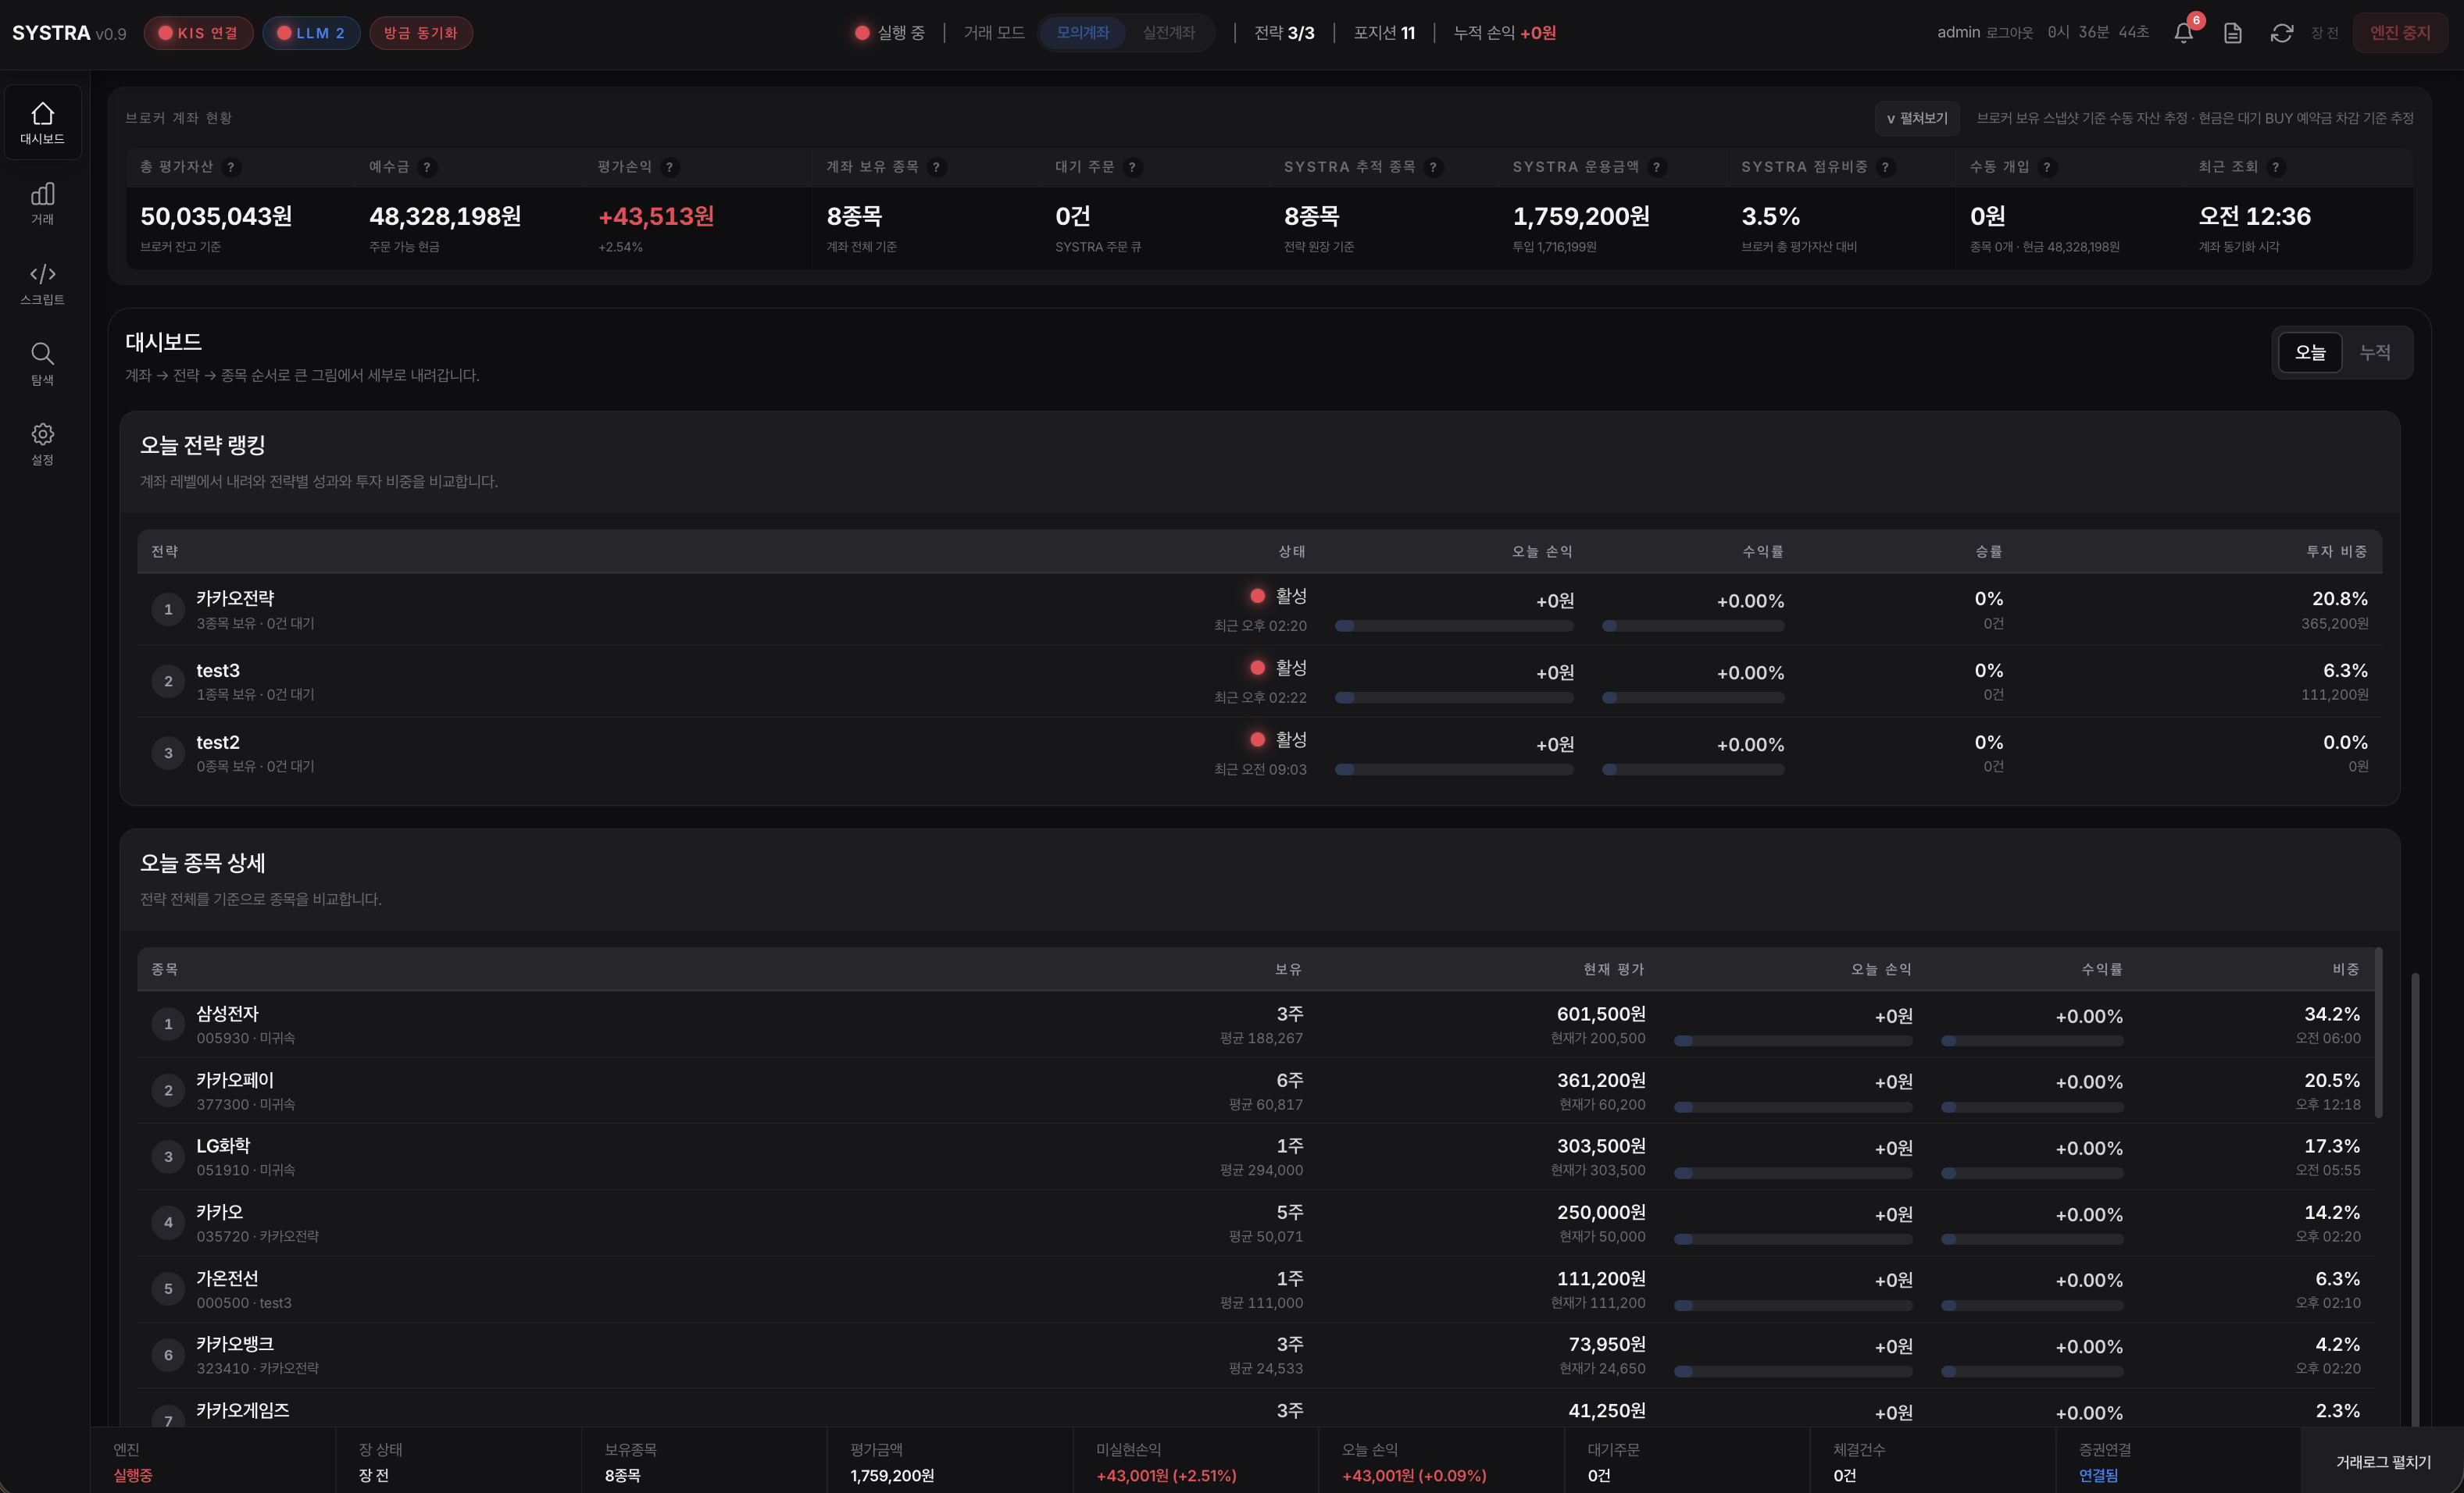Viewport: 2464px width, 1493px height.
Task: Open the 스크립트 code icon in sidebar
Action: tap(42, 283)
